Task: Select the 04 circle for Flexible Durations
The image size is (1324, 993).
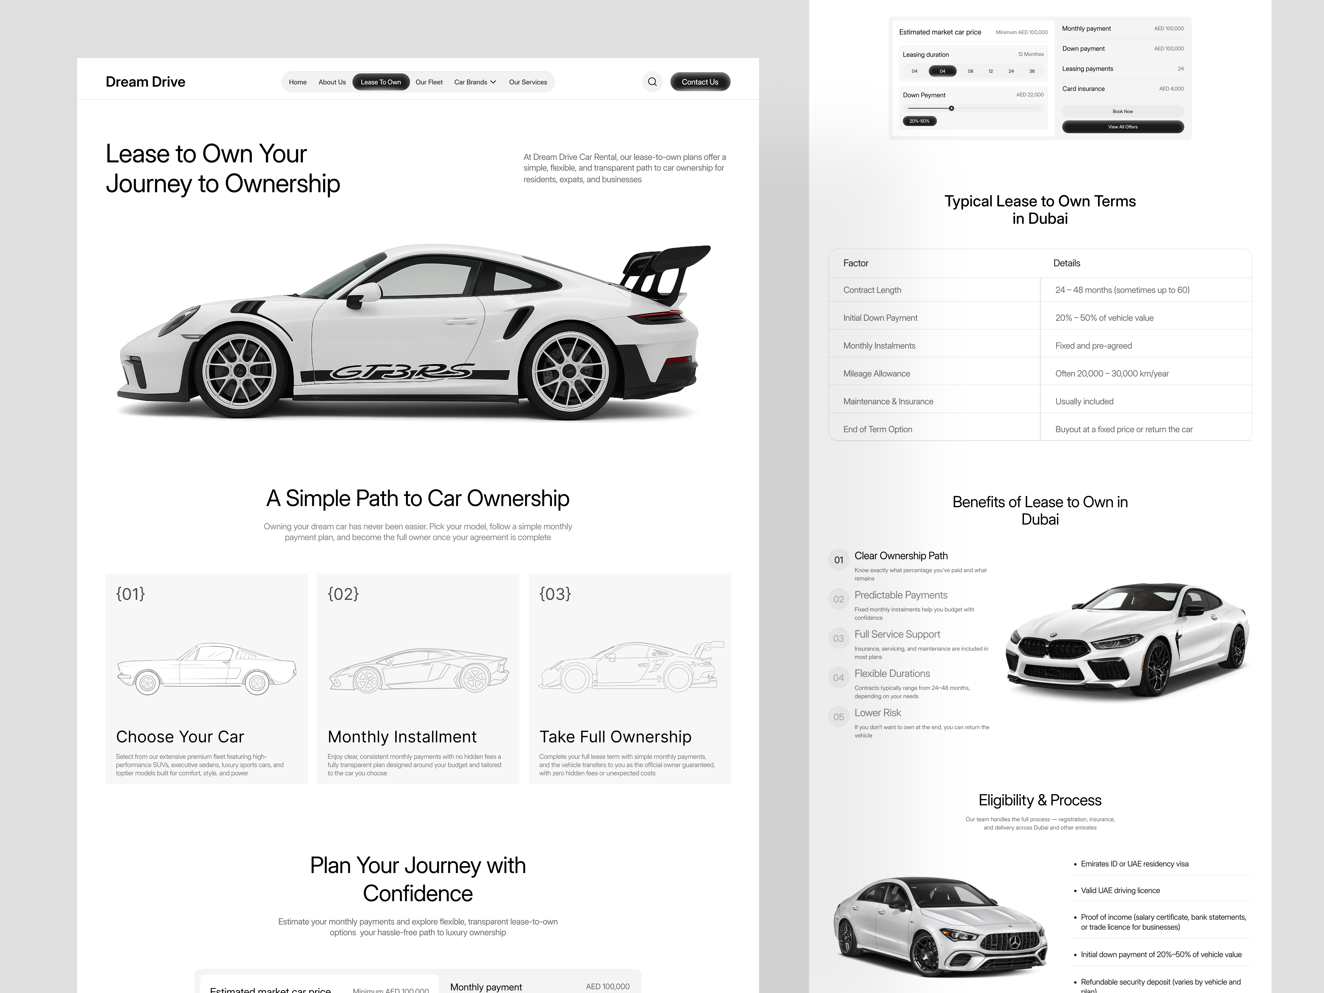Action: click(839, 677)
